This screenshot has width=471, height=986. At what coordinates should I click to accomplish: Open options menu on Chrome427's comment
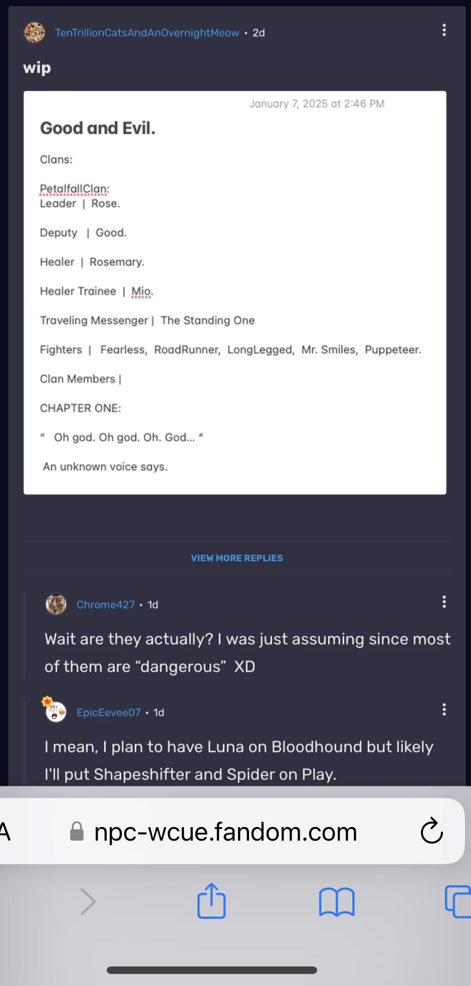click(444, 602)
